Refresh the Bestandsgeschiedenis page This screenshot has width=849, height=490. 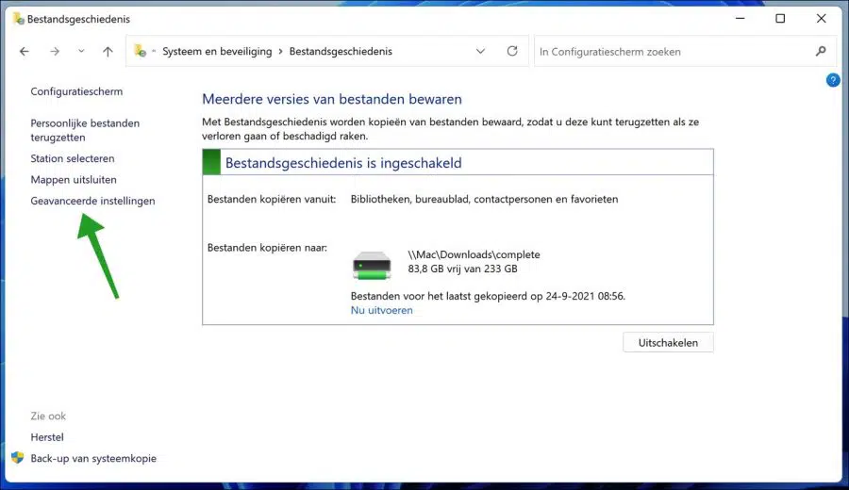(x=512, y=51)
